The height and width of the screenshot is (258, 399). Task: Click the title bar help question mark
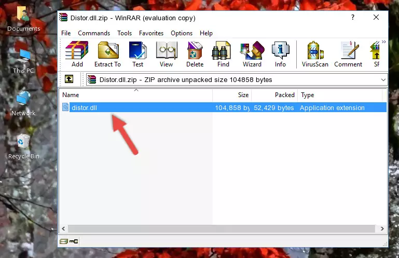point(352,17)
